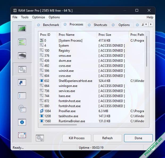Image resolution: width=165 pixels, height=158 pixels.
Task: Click the Kill Process button
Action: coord(77,138)
